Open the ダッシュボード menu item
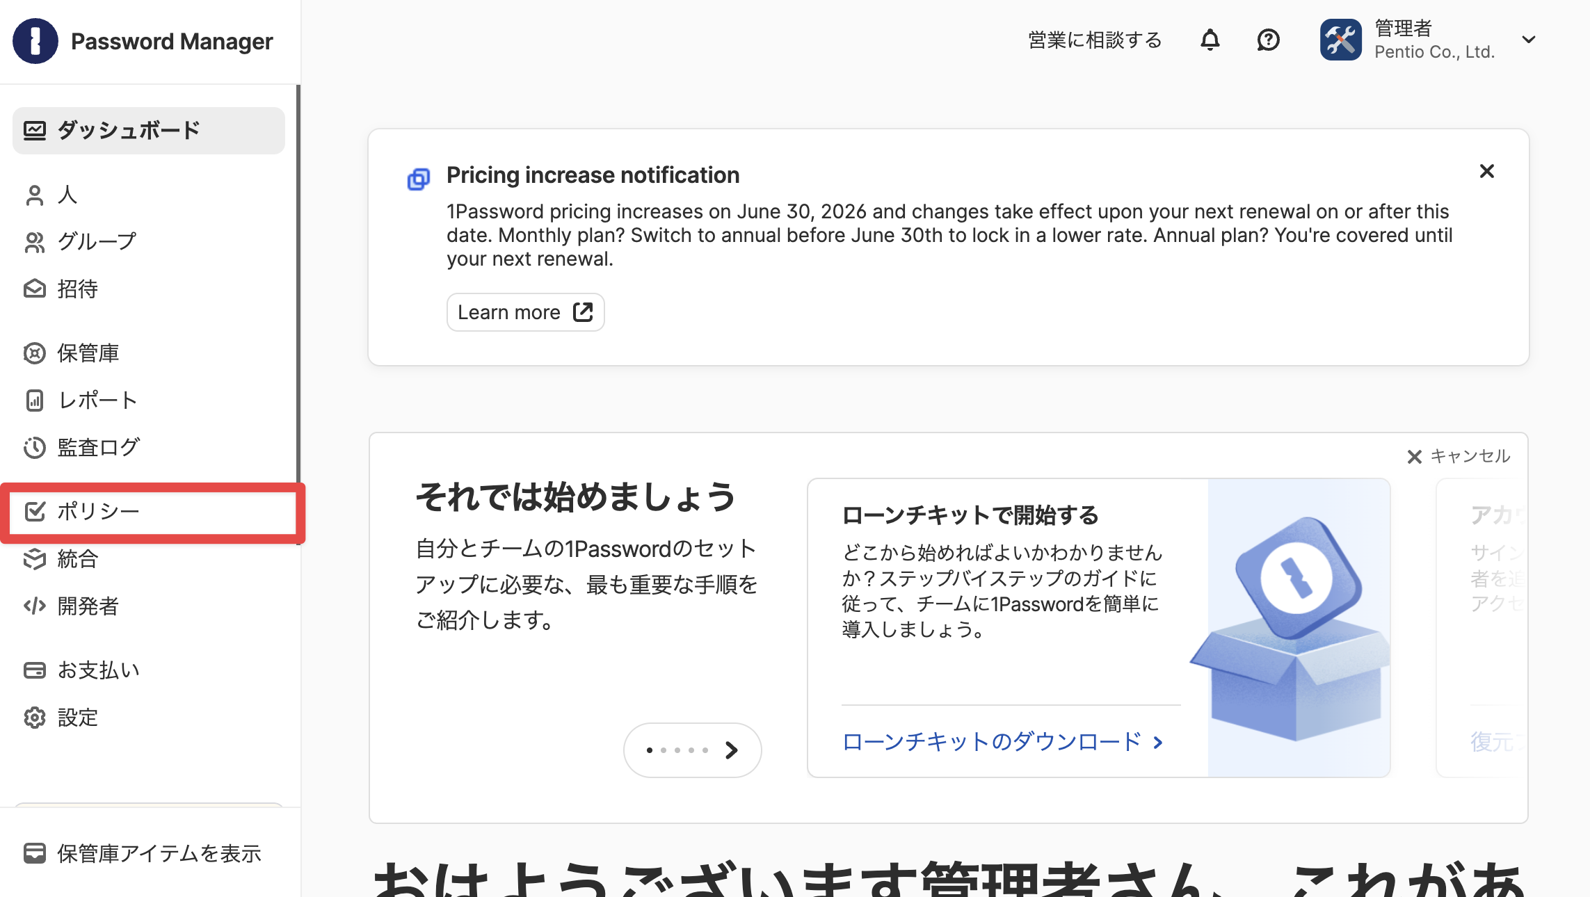 (x=149, y=130)
